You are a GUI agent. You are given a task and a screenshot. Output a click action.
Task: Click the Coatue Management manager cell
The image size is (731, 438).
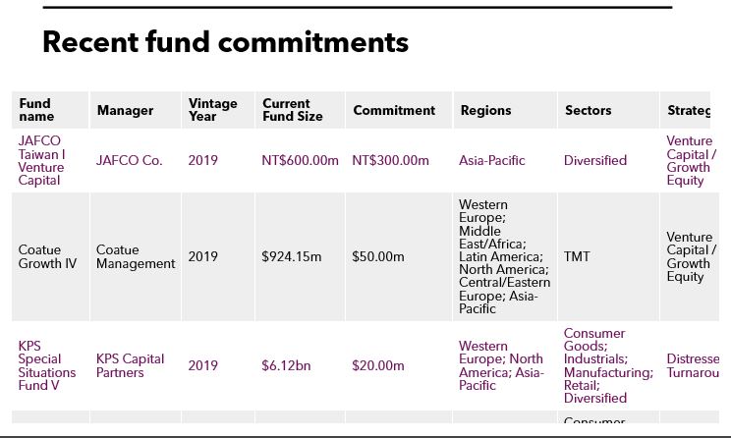135,256
